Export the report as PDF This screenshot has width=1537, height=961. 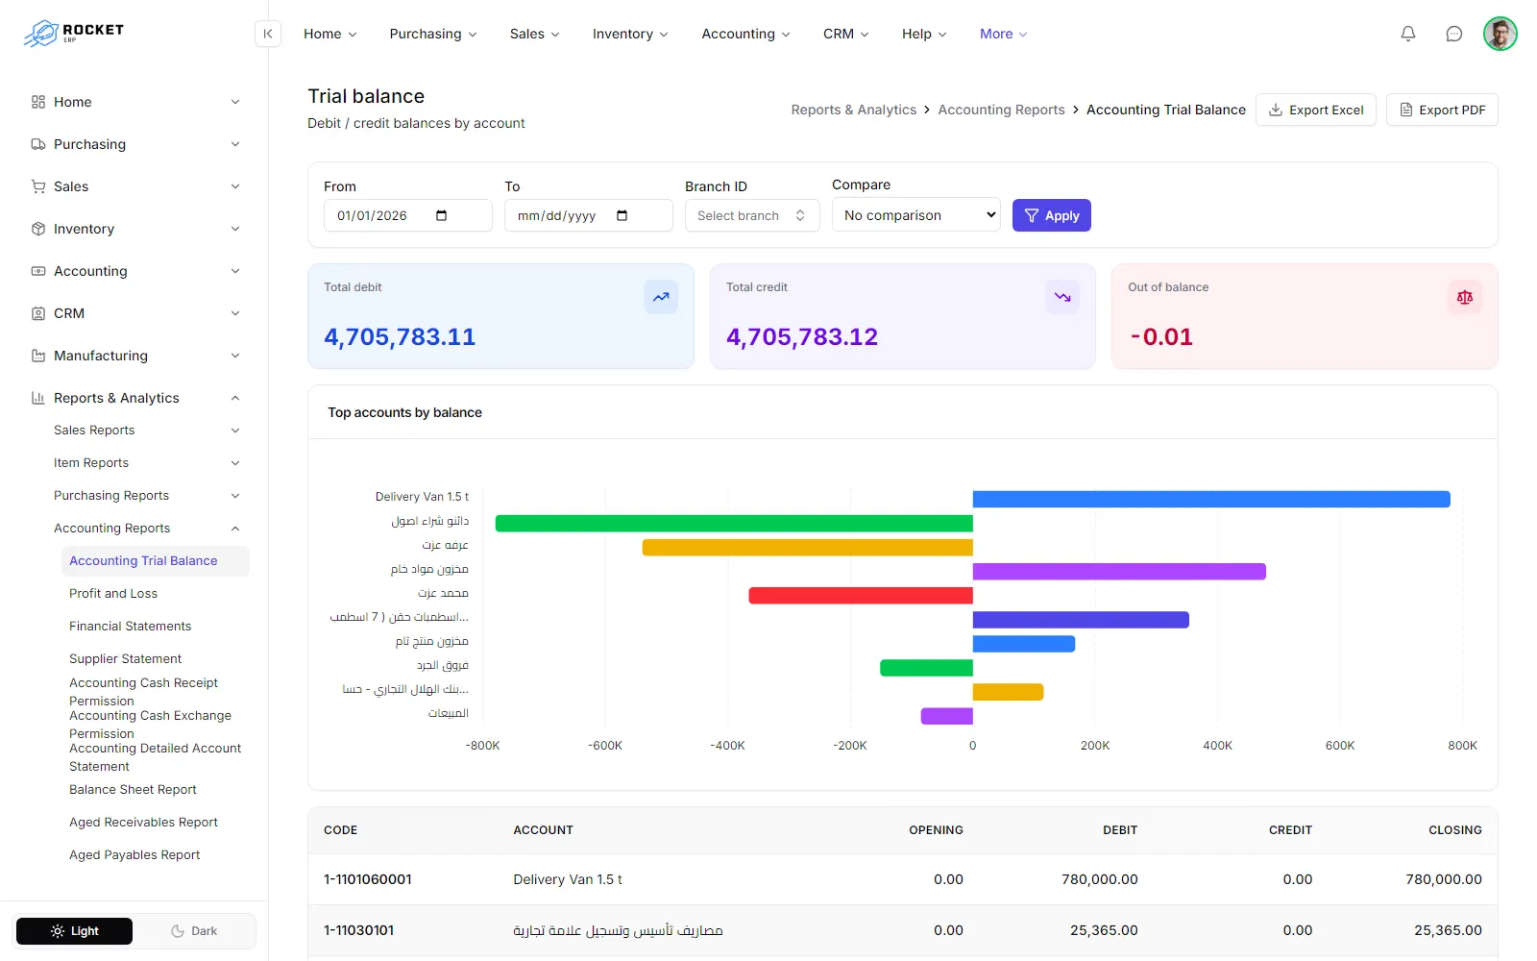pos(1442,110)
